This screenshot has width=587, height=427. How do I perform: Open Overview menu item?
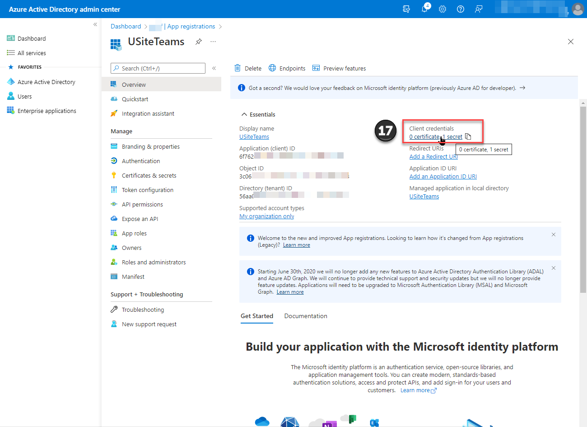coord(161,84)
